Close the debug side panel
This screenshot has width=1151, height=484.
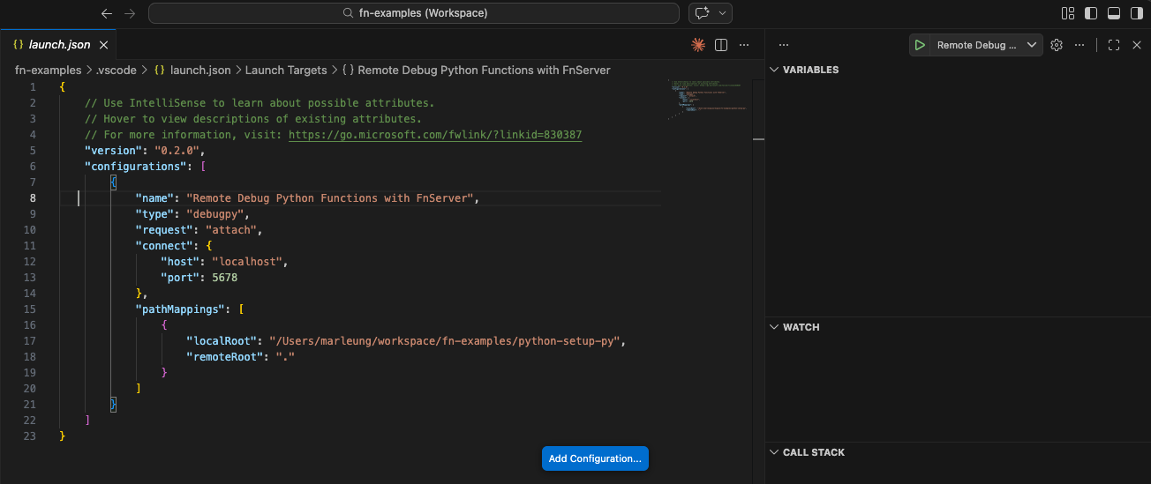click(x=1137, y=45)
